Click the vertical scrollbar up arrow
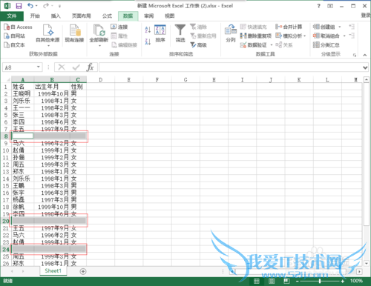 pyautogui.click(x=367, y=79)
